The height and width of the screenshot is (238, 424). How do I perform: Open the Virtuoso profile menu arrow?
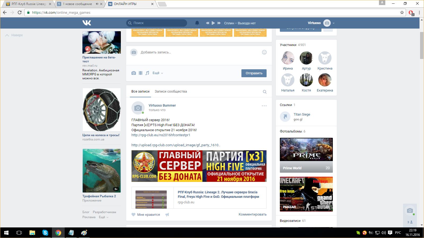(334, 23)
